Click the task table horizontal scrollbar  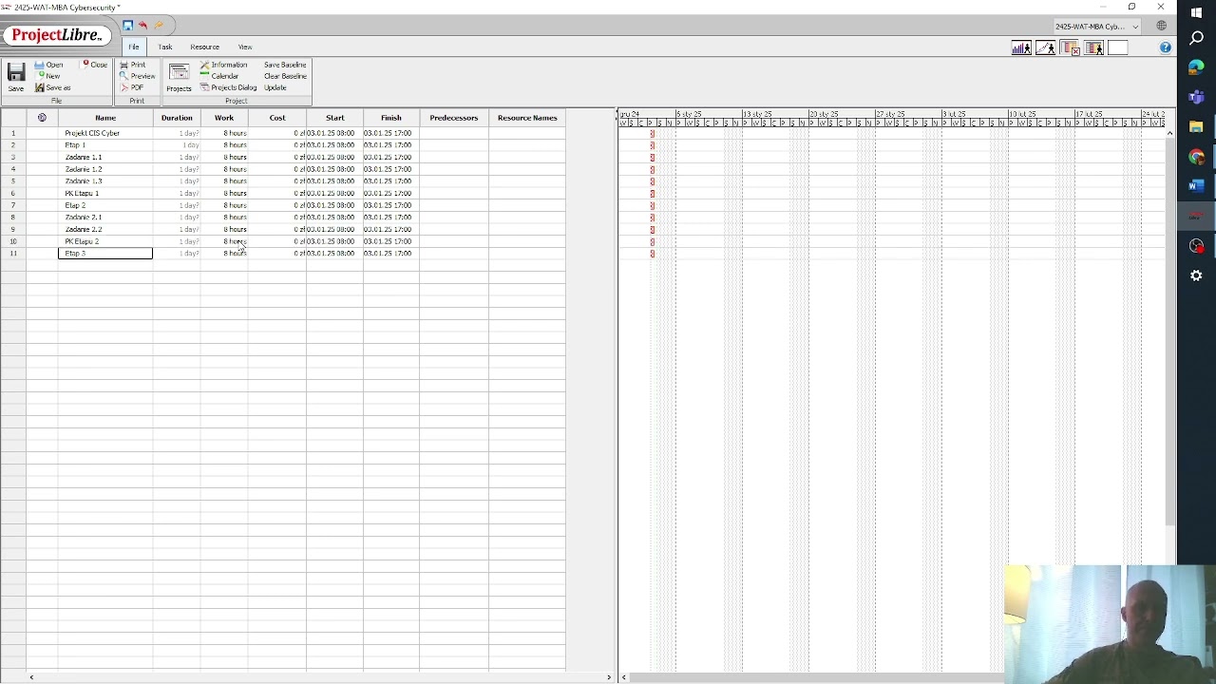click(x=320, y=677)
